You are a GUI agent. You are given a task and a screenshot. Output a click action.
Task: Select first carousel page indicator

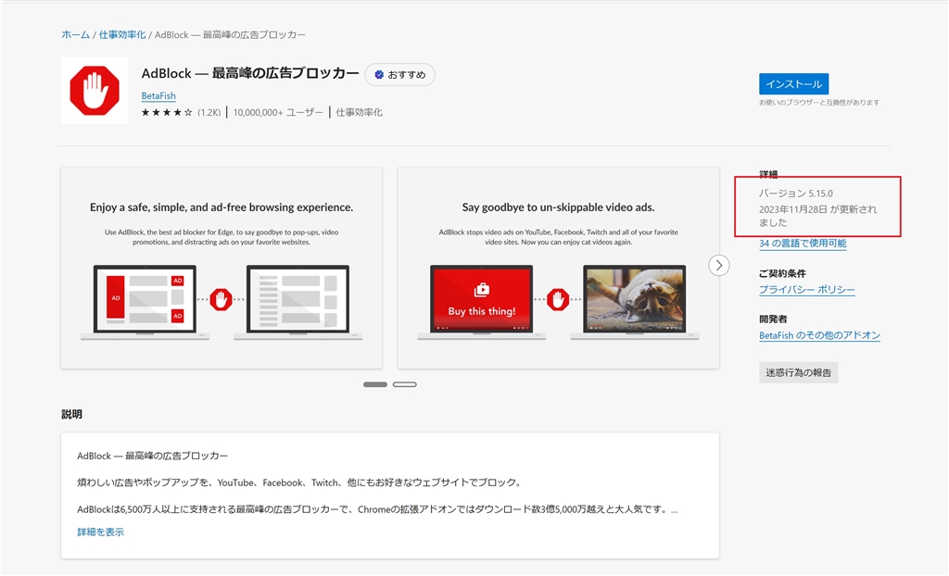(375, 384)
